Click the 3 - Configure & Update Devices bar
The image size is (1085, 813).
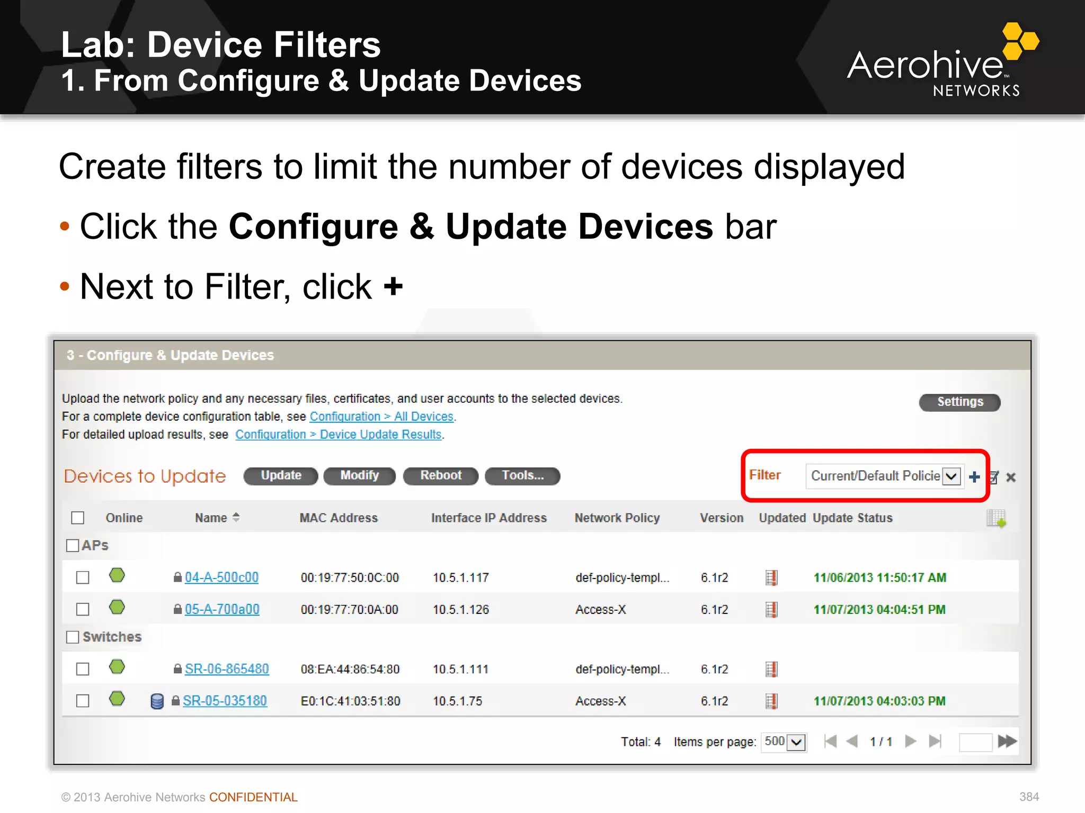[x=542, y=355]
